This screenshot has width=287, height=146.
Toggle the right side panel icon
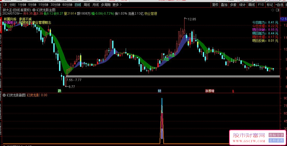[x=278, y=10]
